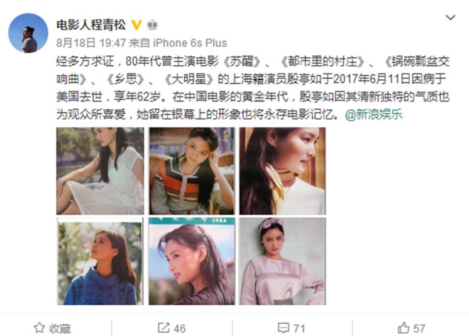Open the striped sweater photo thumbnail
Viewport: 469px width, 336px height.
pos(192,171)
